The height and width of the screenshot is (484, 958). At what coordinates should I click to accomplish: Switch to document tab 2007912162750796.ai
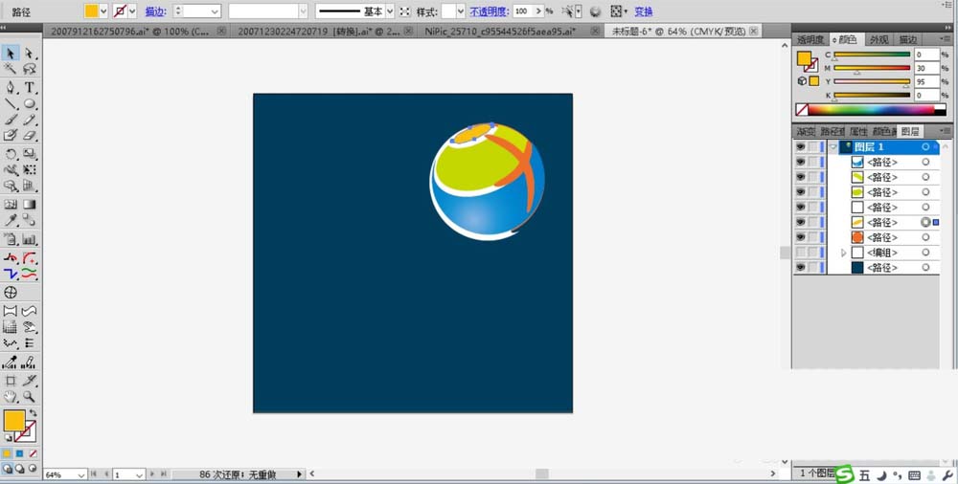[130, 32]
